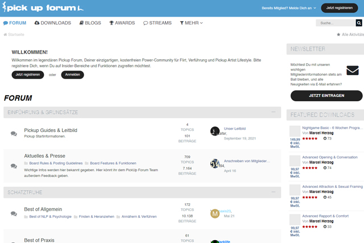Viewport: 364px width, 243px height.
Task: Click the newsletter envelope icon
Action: (x=353, y=71)
